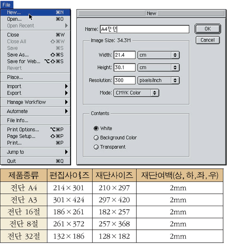The image size is (227, 246).
Task: Open the pixels/inch resolution dropdown
Action: (158, 80)
